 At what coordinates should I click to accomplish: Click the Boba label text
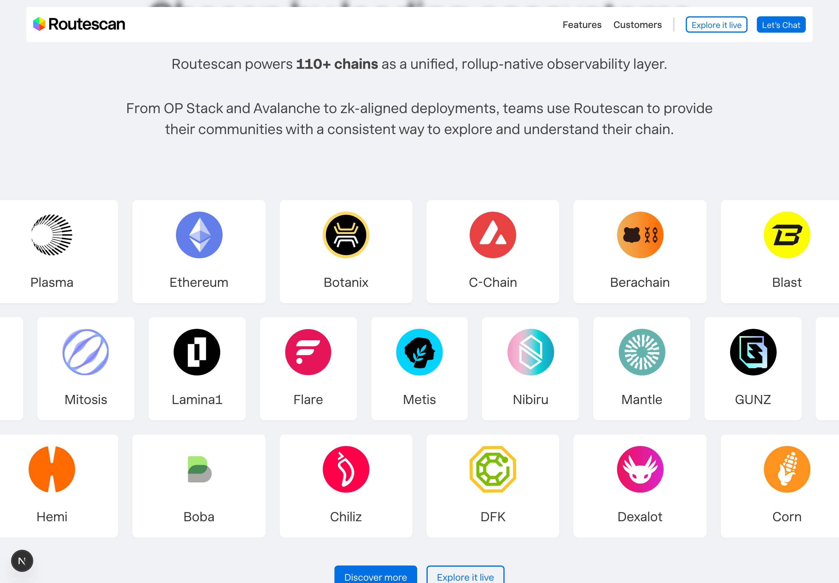[x=199, y=517]
